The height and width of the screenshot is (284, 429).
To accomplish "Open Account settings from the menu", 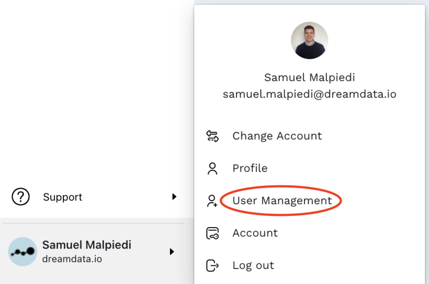I will 255,233.
